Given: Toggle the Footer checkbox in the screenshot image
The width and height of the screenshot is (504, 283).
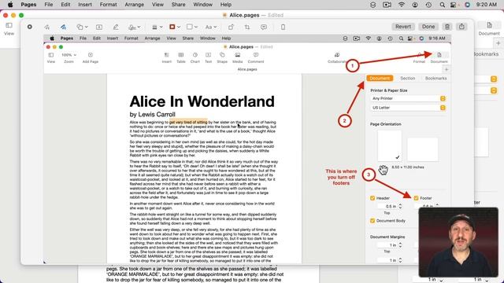Looking at the screenshot, I should pyautogui.click(x=416, y=198).
